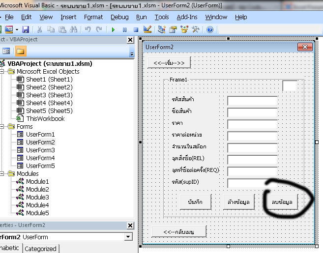Open the Debug menu

click(119, 17)
